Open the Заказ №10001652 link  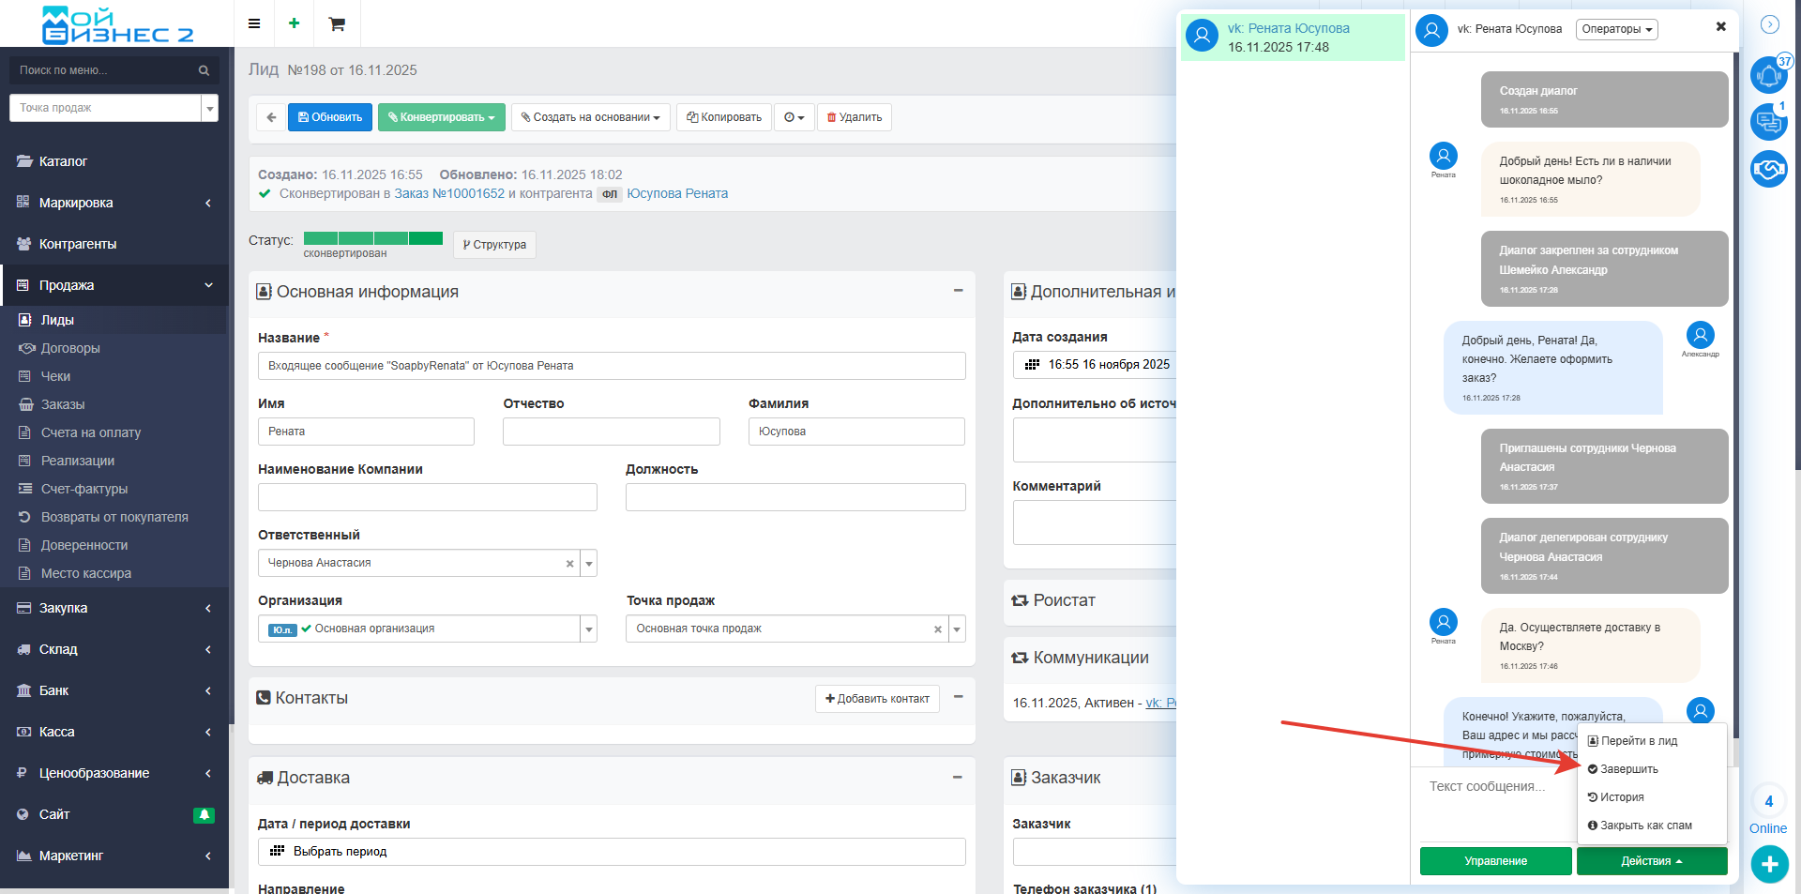pyautogui.click(x=449, y=193)
